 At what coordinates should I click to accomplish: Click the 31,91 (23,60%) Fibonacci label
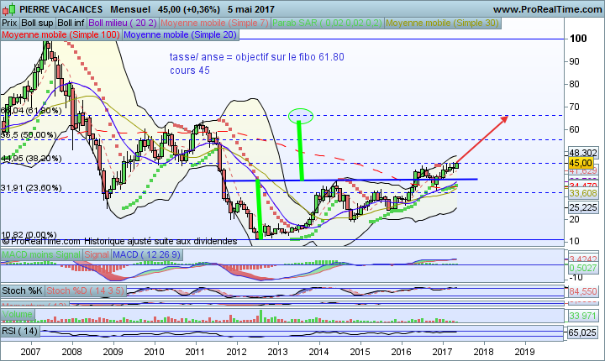tap(31, 188)
